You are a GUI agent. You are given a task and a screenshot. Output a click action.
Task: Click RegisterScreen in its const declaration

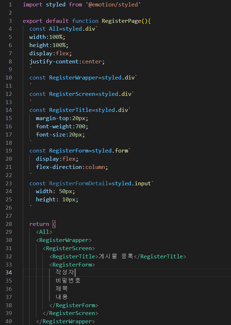(x=72, y=94)
